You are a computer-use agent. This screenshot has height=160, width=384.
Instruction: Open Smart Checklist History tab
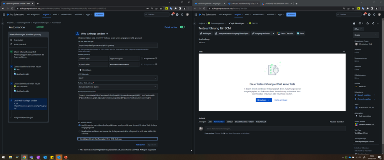click(244, 121)
